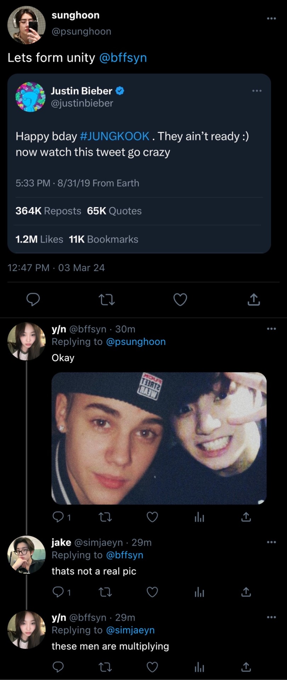Open Justin Bieber's profile avatar
This screenshot has height=680, width=287.
(x=30, y=97)
